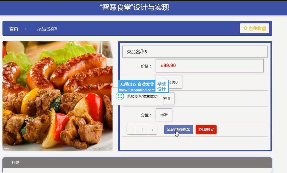Screen dimensions: 287x173
Task: Click 菜品名称6 in the breadcrumb bar
Action: click(47, 29)
